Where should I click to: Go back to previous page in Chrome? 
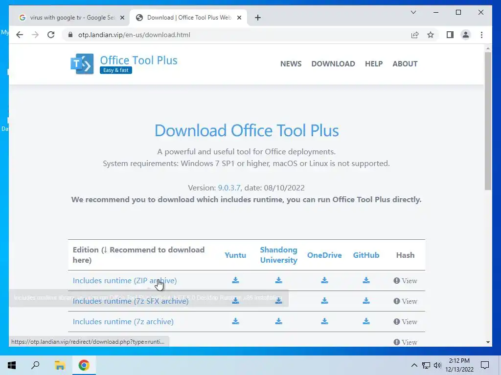(20, 35)
